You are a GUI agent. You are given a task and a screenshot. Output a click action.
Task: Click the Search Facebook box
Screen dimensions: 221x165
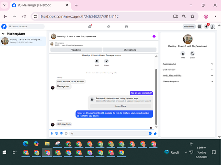pyautogui.click(x=26, y=26)
